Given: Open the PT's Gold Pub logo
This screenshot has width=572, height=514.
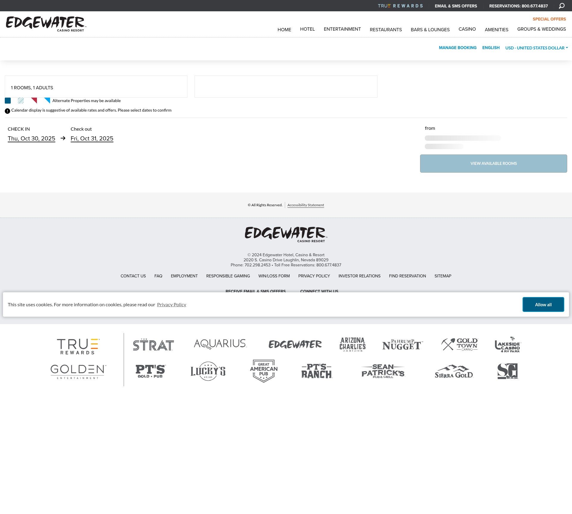Looking at the screenshot, I should click(x=150, y=371).
